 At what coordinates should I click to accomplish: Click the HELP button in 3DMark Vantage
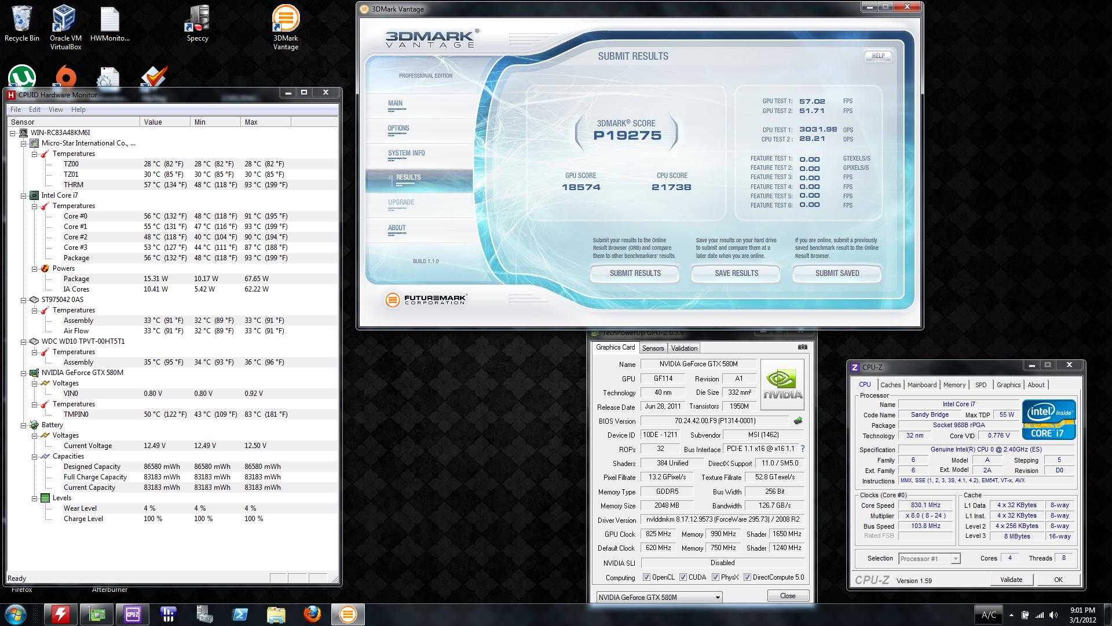click(878, 56)
